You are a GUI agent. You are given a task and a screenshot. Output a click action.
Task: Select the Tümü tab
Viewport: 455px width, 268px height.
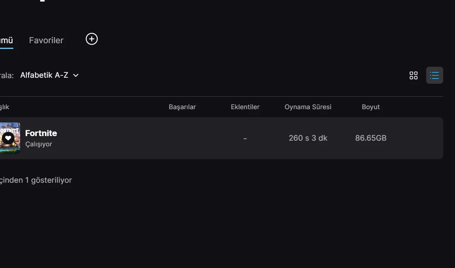tap(6, 40)
